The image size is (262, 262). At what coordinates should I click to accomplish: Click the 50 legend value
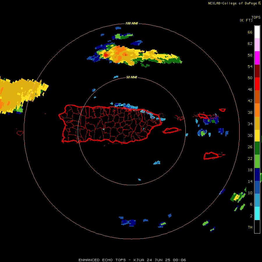(250, 78)
